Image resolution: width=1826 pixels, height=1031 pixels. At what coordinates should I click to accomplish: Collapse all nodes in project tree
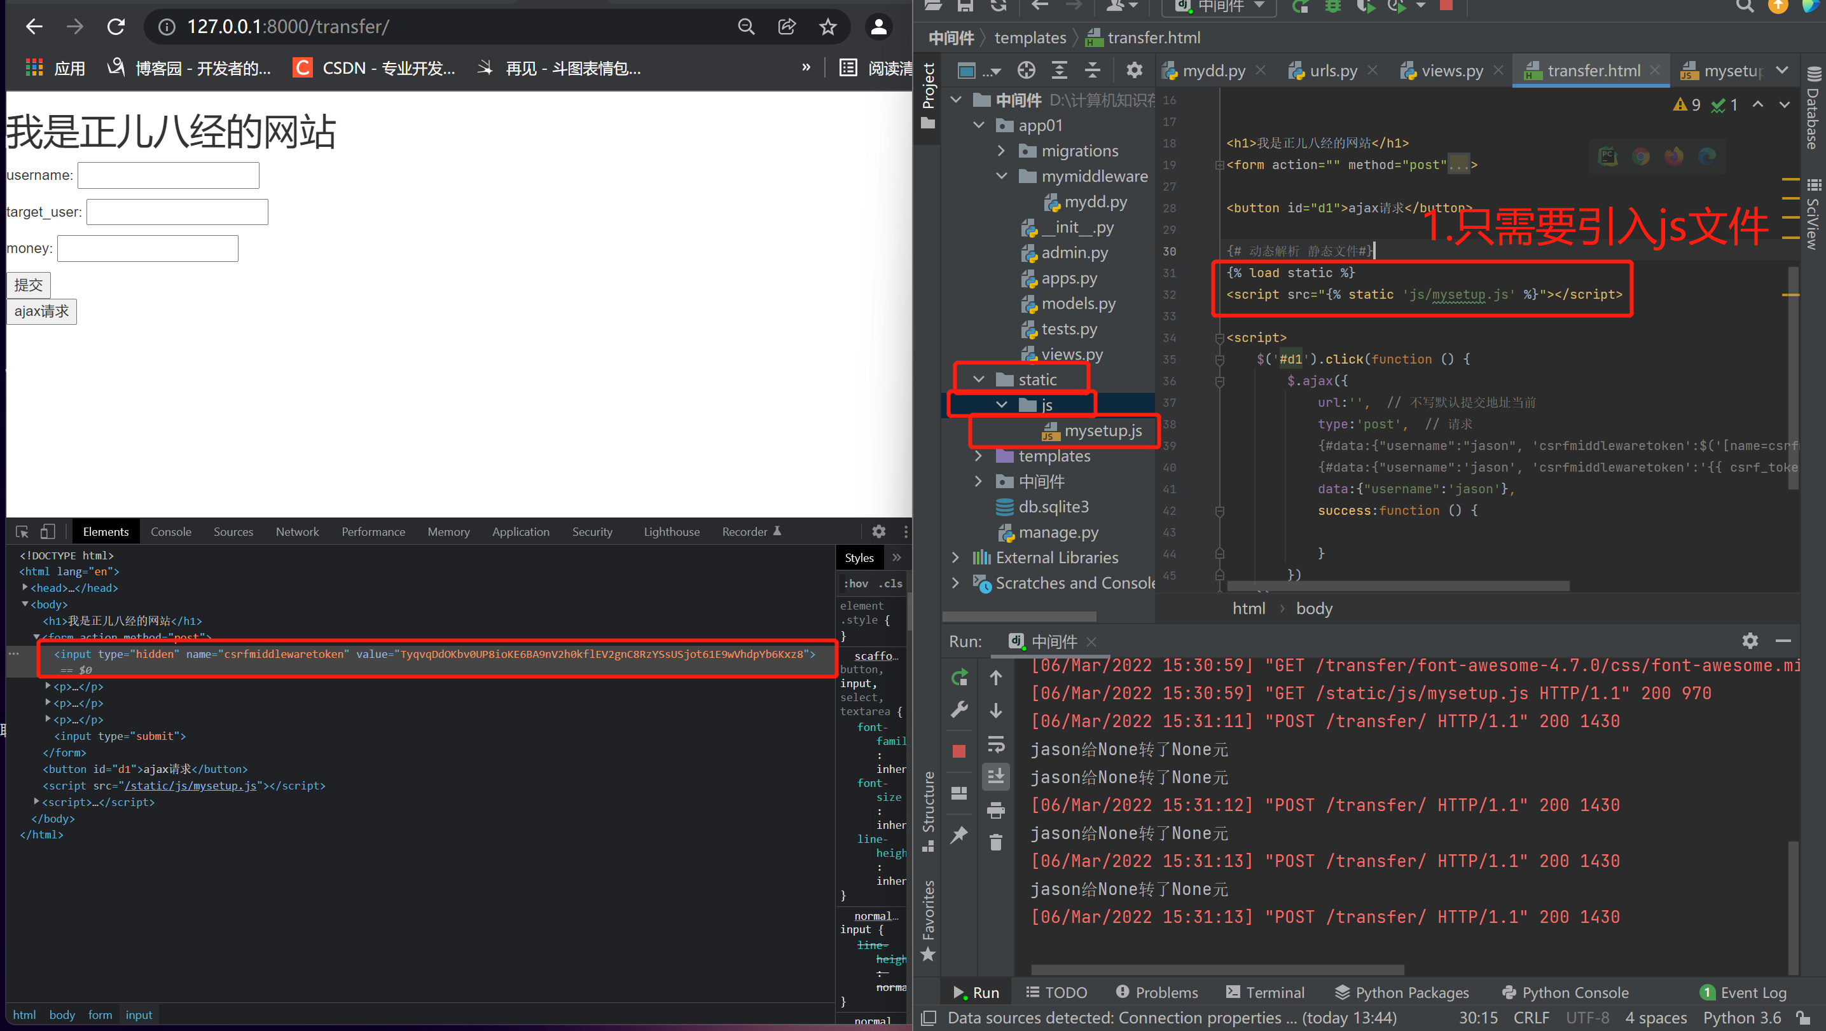tap(1092, 70)
